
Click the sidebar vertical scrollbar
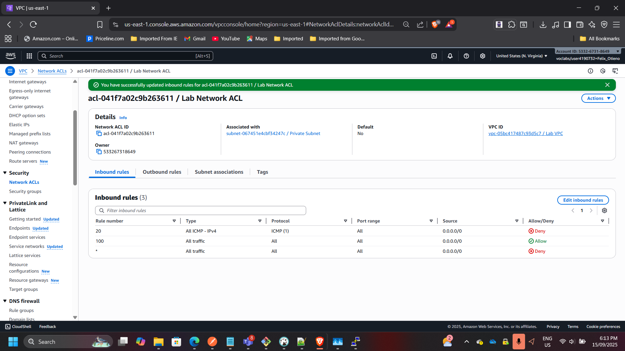[75, 148]
